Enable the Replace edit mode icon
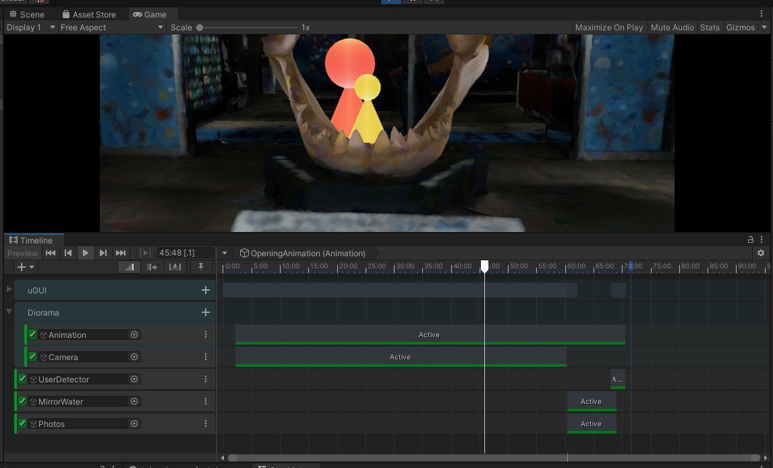 (x=175, y=267)
